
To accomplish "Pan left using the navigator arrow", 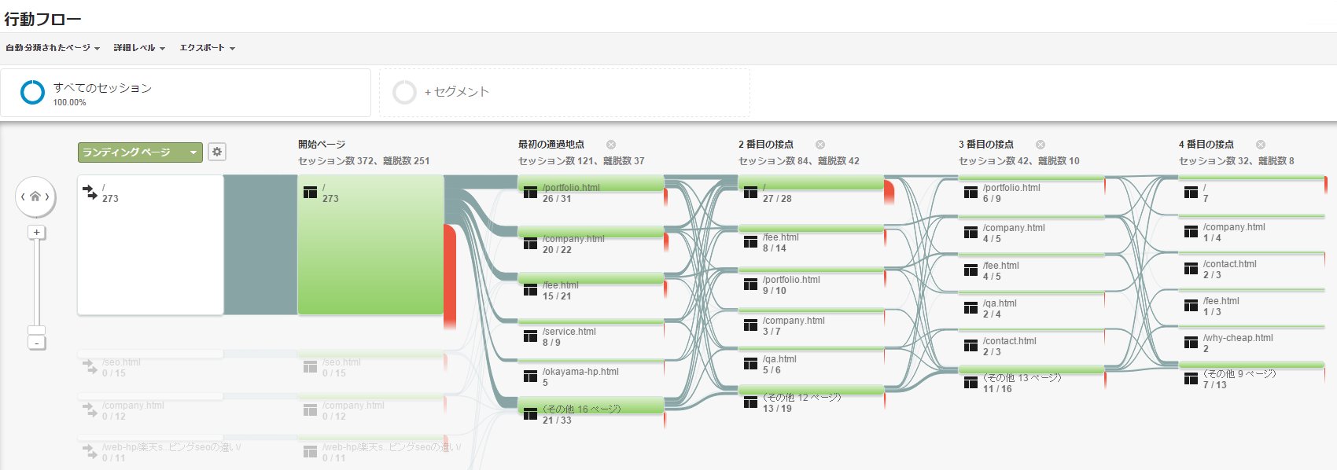I will (x=24, y=196).
